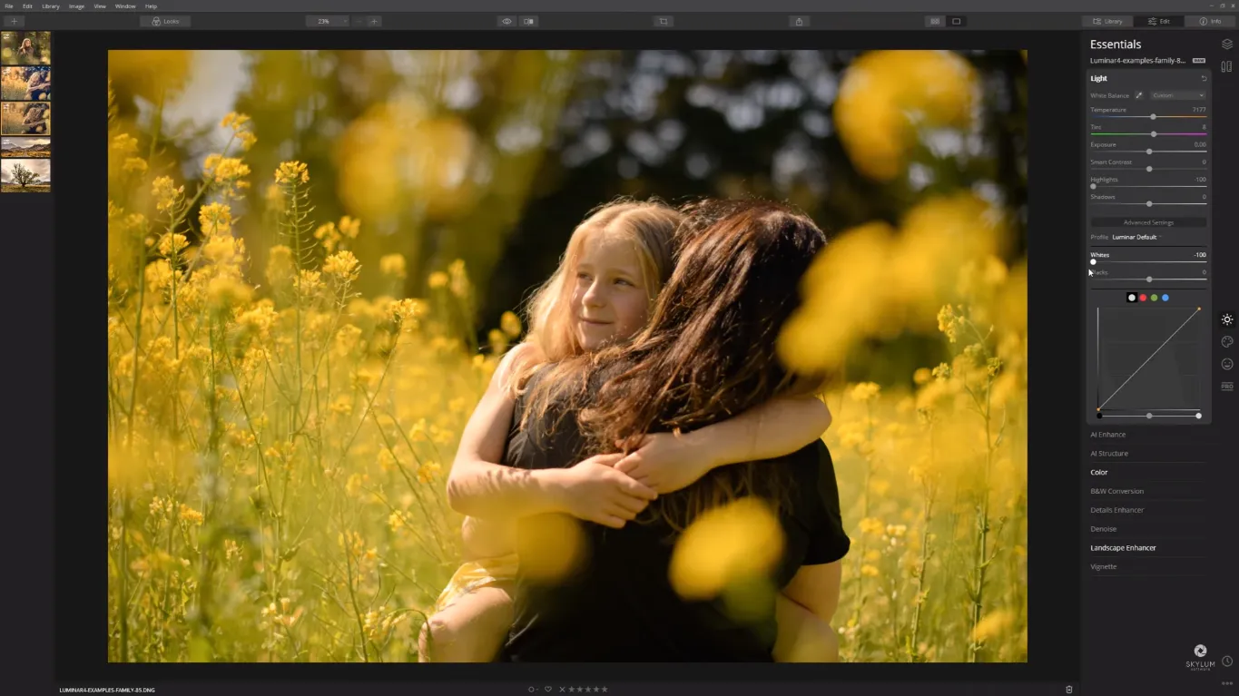The image size is (1239, 696).
Task: Reset the Light panel with undo arrow
Action: click(x=1204, y=79)
